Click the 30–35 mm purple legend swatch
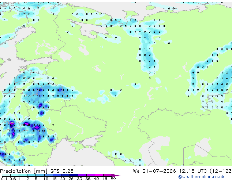Viewport: 232px width, 180px height. (x=82, y=175)
